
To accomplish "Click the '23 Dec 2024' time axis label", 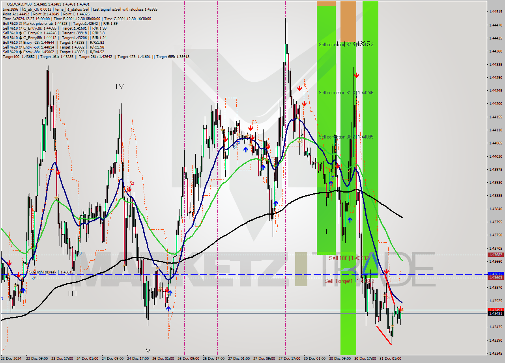I will [11, 359].
